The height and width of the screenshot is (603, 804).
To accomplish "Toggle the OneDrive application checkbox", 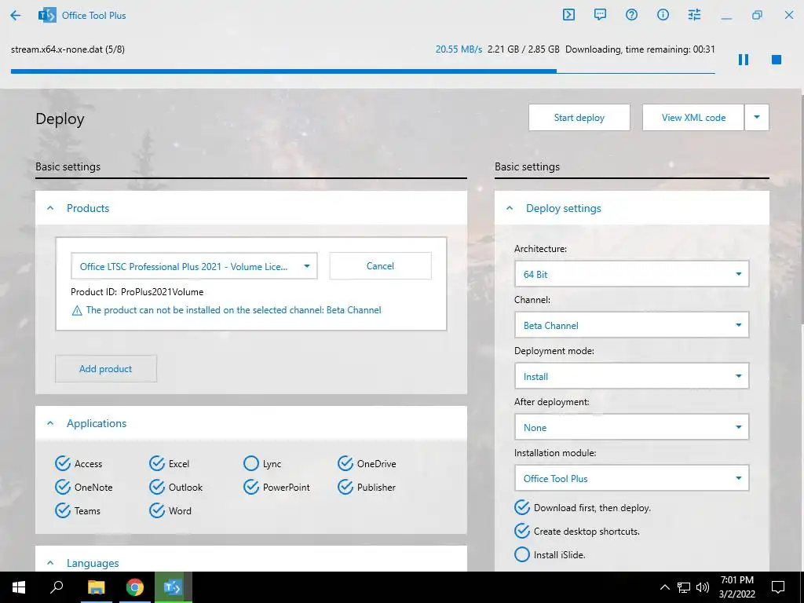I will pyautogui.click(x=345, y=463).
